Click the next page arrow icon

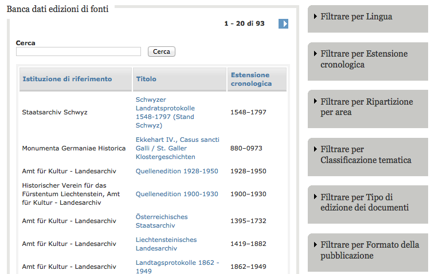point(283,23)
